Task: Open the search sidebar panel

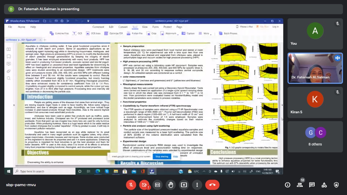Action: [9, 78]
